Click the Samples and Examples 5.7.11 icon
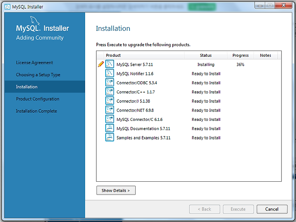The width and height of the screenshot is (296, 222). tap(109, 137)
